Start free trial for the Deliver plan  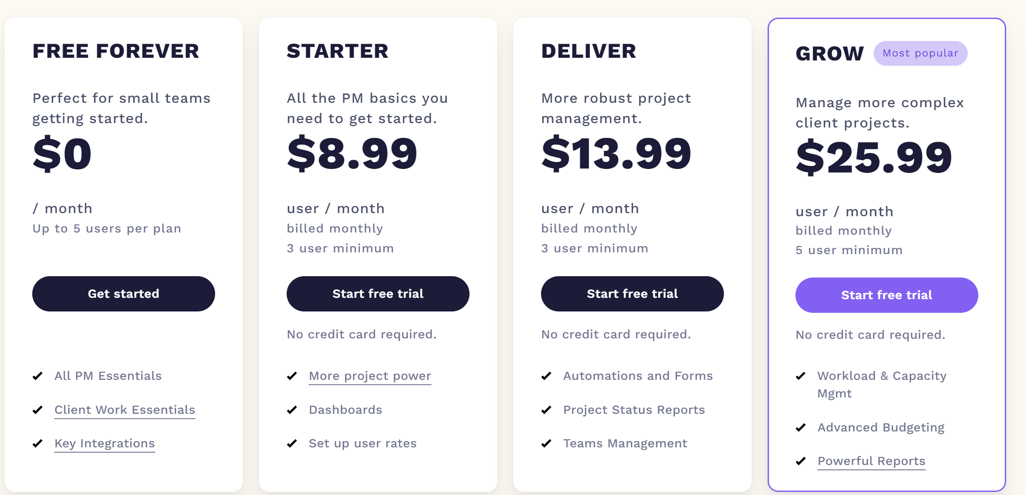click(x=632, y=294)
